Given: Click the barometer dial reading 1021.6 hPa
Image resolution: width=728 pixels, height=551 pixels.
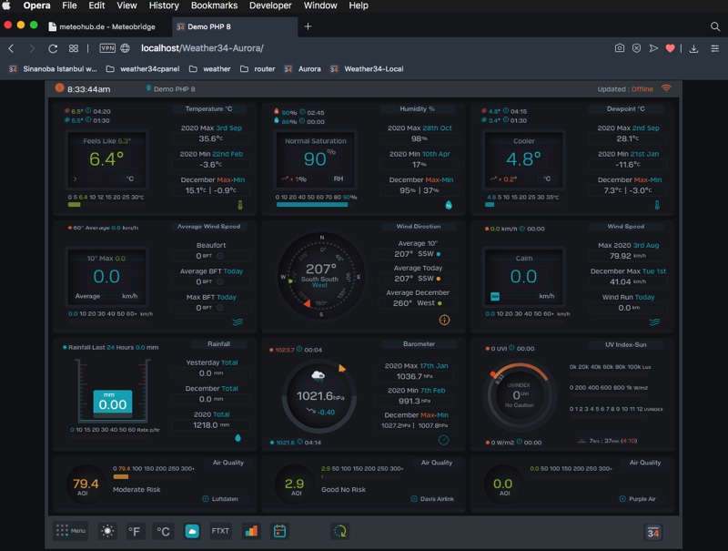Looking at the screenshot, I should point(319,397).
